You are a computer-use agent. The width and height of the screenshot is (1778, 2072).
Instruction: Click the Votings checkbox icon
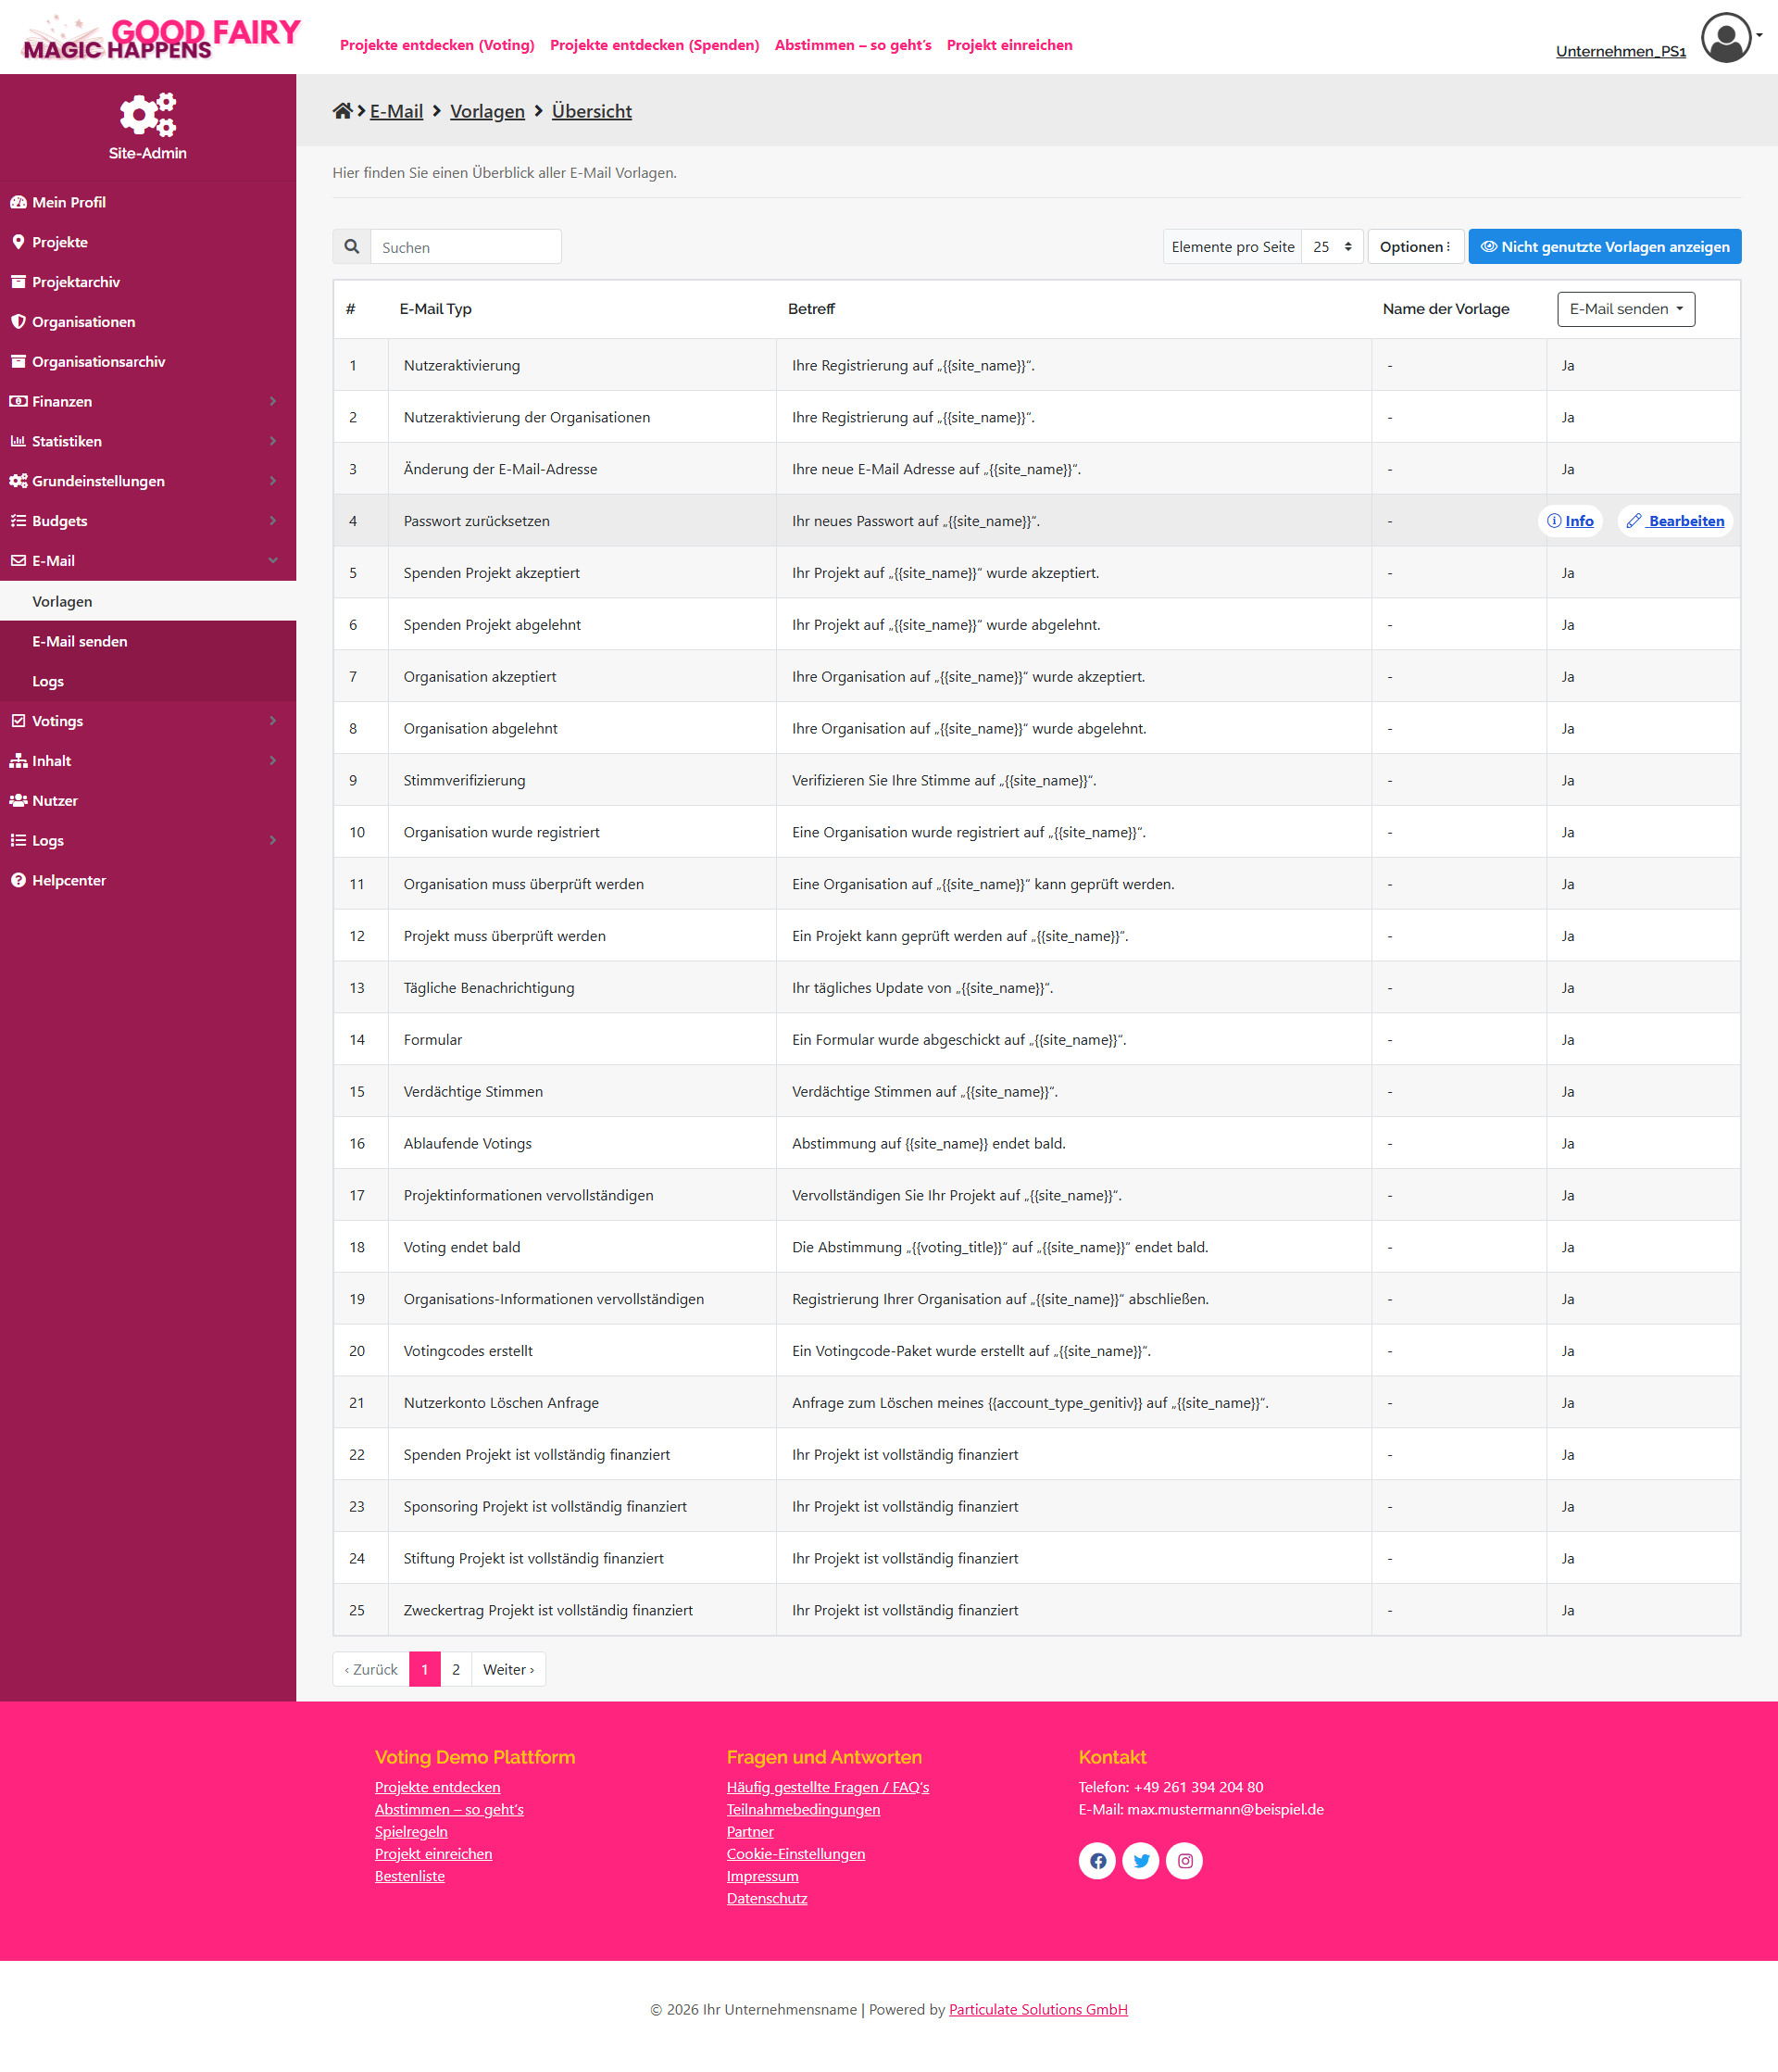(18, 721)
